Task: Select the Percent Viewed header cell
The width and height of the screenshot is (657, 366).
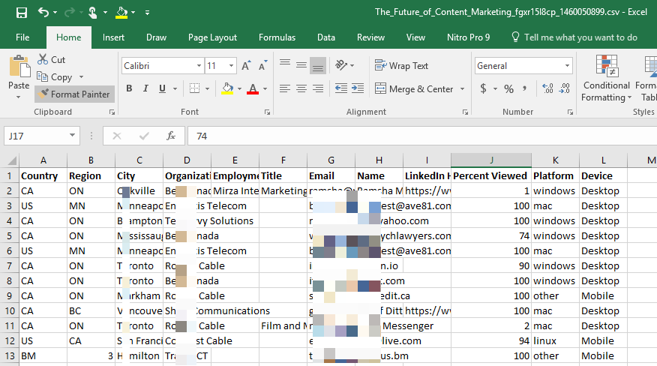Action: (x=491, y=175)
